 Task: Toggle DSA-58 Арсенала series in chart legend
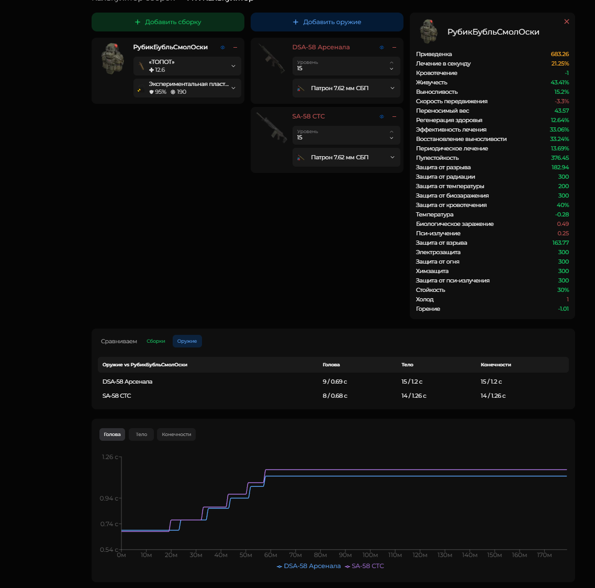coord(309,566)
